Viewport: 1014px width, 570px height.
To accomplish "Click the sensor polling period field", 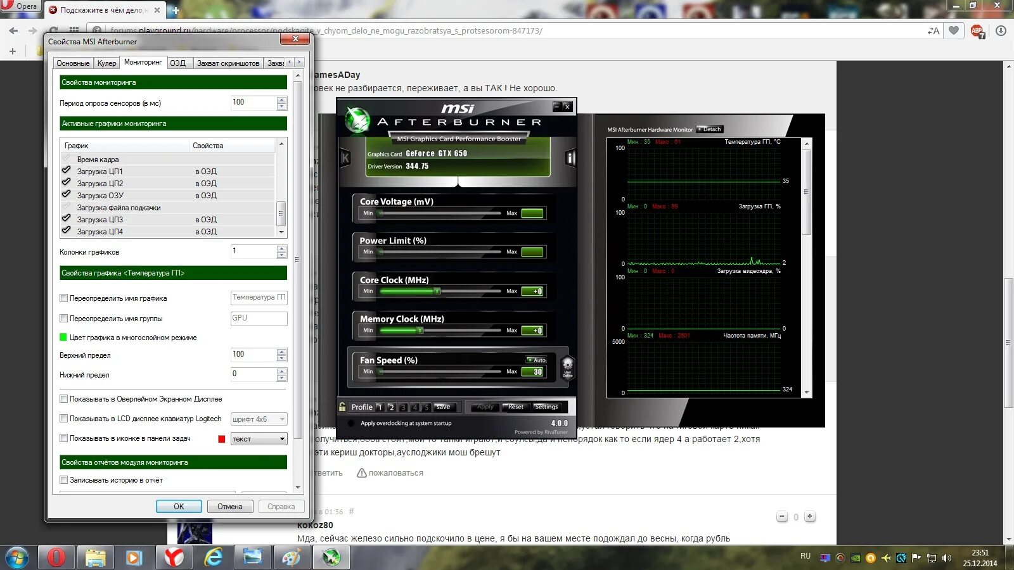I will (x=253, y=103).
